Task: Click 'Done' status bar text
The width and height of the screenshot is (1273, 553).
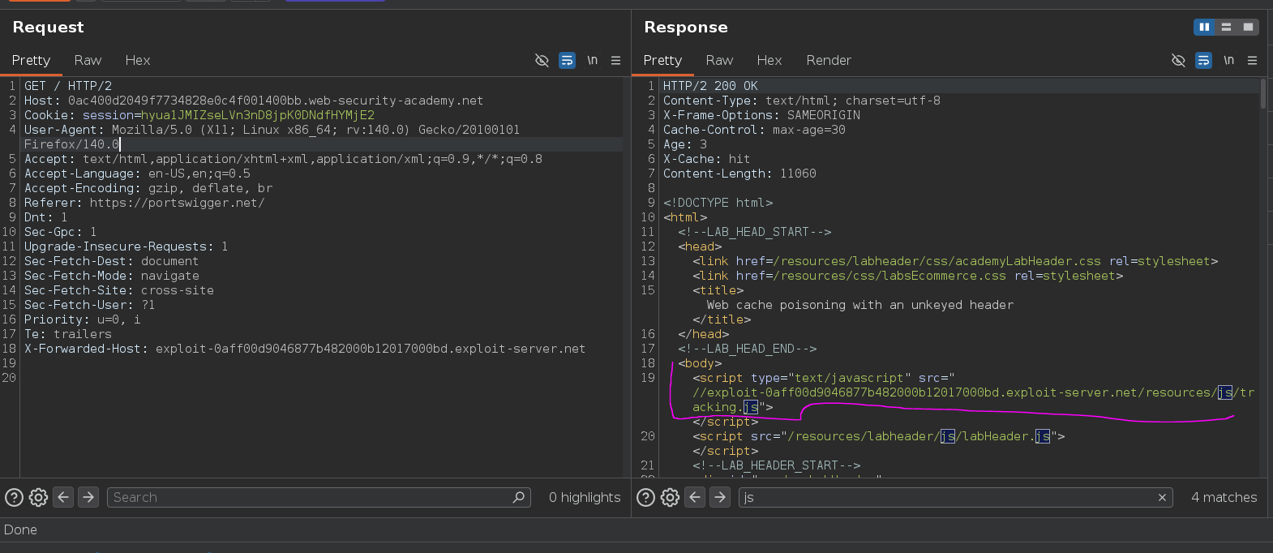Action: [20, 529]
